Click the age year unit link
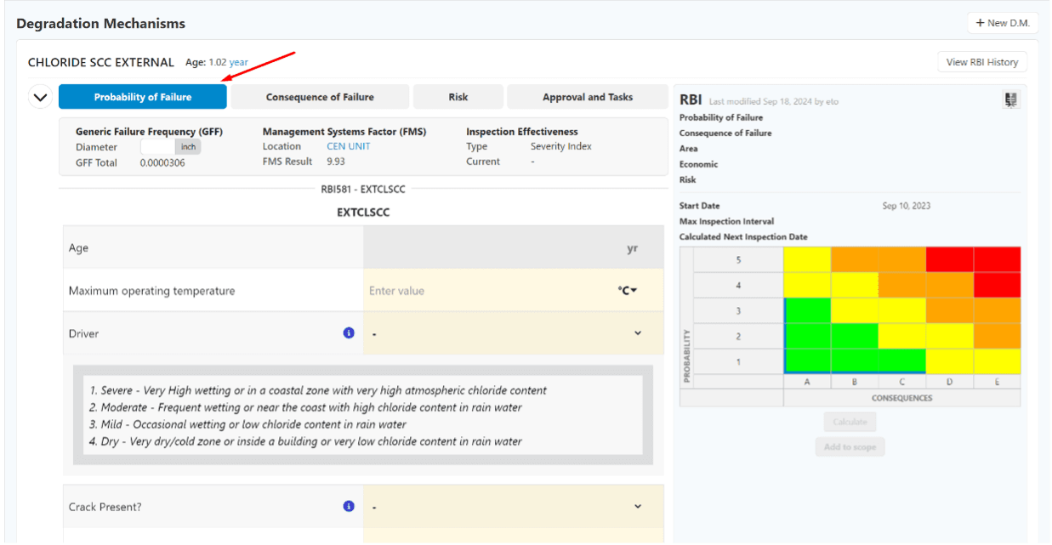Screen dimensions: 1052x545 pyautogui.click(x=239, y=62)
